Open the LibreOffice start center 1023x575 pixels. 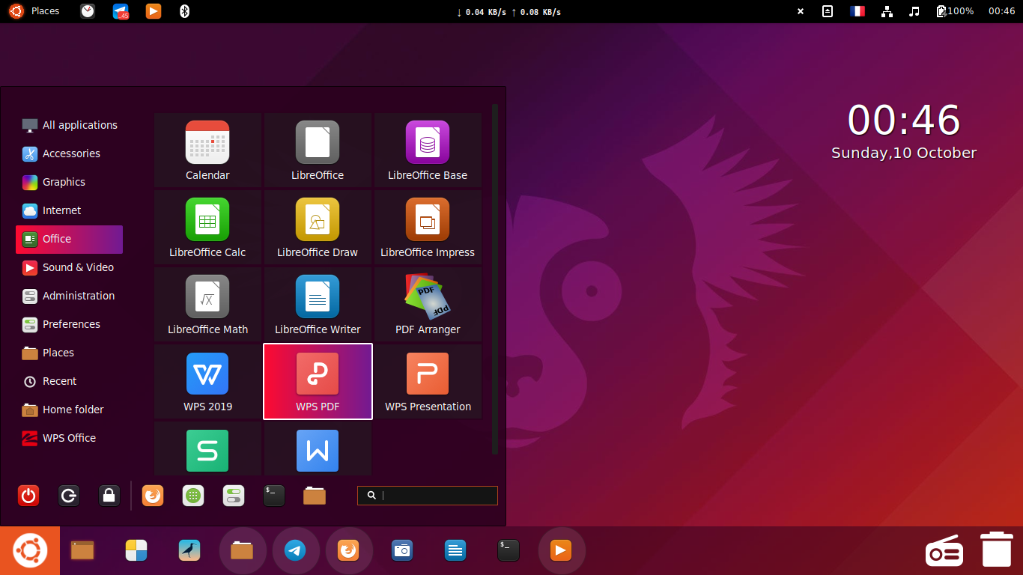click(x=318, y=150)
